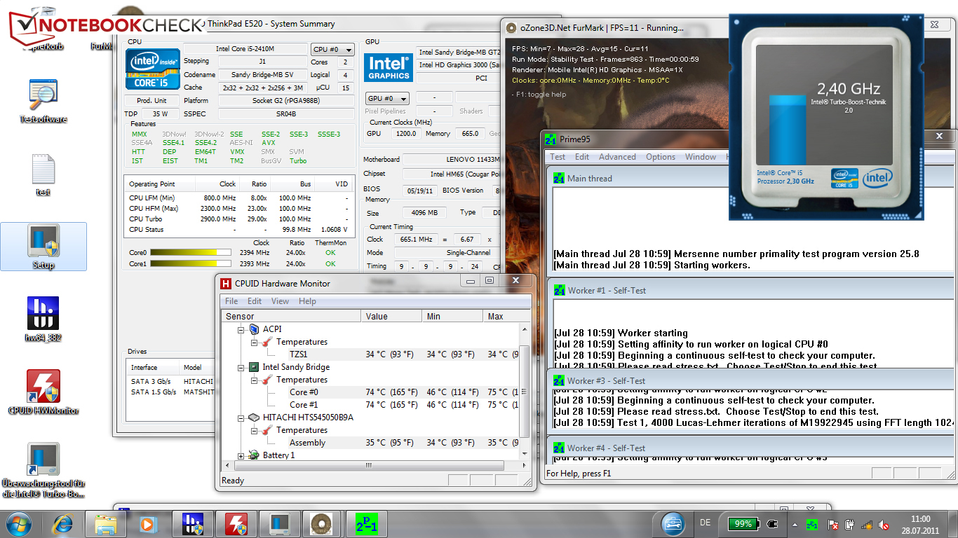The image size is (958, 538).
Task: Activate the 'Worker #3 - Self-Test' title bar
Action: point(750,380)
